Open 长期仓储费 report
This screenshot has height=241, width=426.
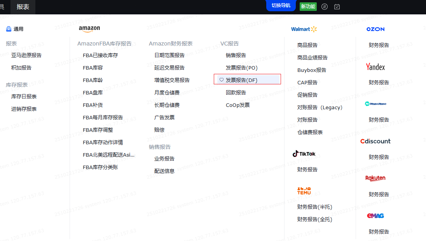(x=167, y=105)
